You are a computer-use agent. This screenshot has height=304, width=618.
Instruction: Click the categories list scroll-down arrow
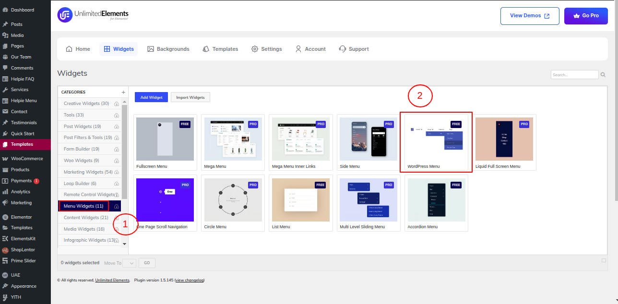(x=125, y=244)
